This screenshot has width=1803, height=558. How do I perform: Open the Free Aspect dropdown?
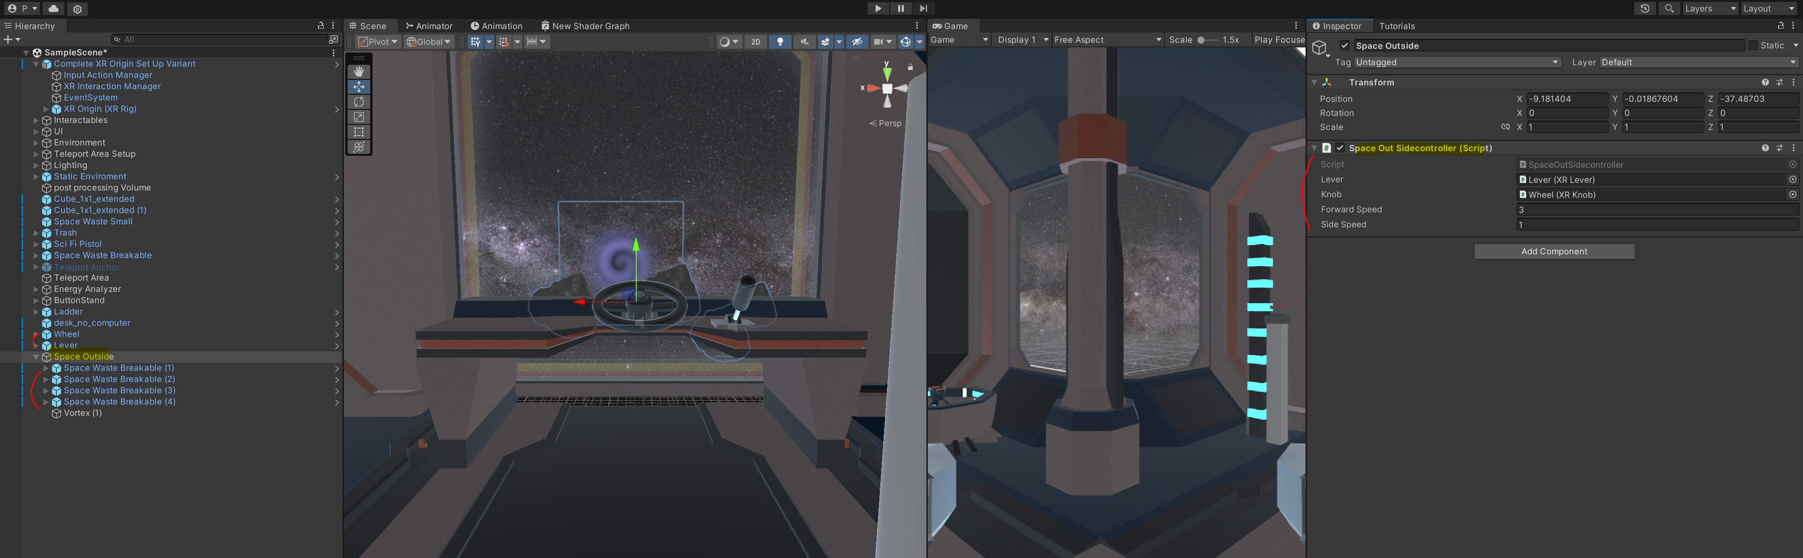pos(1107,40)
